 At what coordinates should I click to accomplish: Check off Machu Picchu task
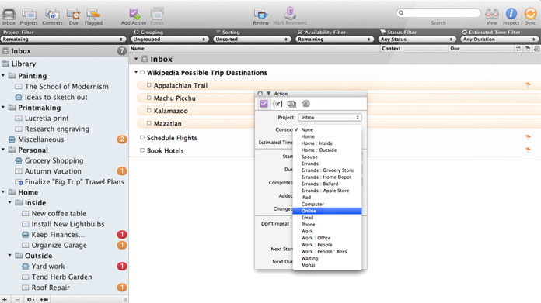pyautogui.click(x=149, y=98)
